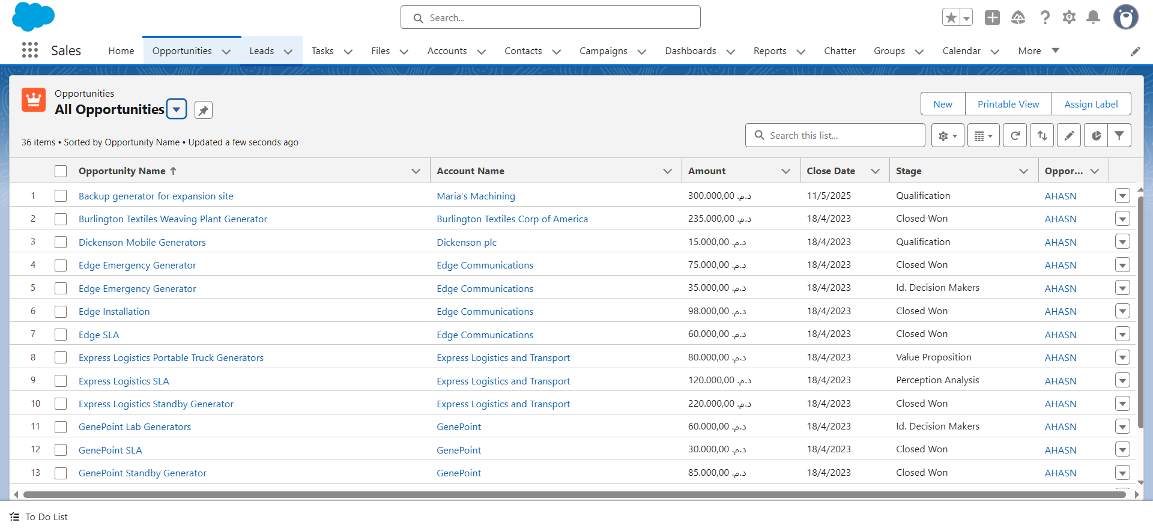Toggle the select all rows checkbox
Viewport: 1153px width, 528px height.
coord(61,171)
